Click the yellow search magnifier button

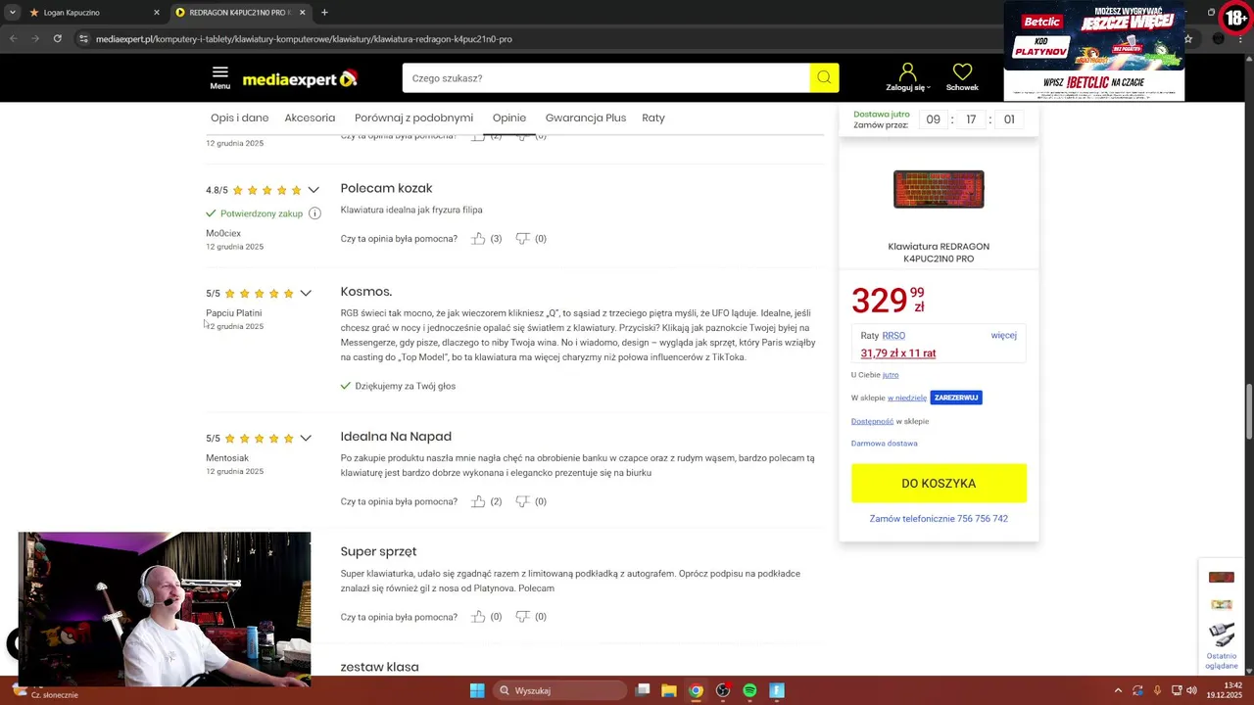click(824, 78)
